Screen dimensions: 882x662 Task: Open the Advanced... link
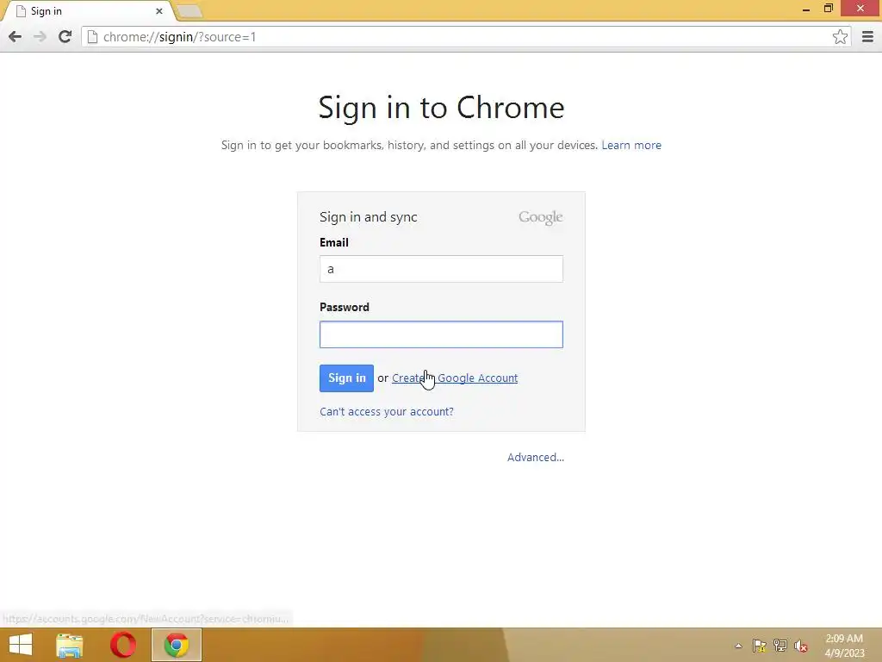tap(536, 457)
